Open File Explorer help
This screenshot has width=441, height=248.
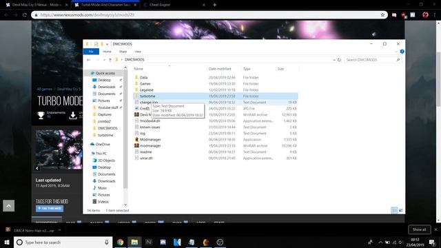tap(402, 52)
